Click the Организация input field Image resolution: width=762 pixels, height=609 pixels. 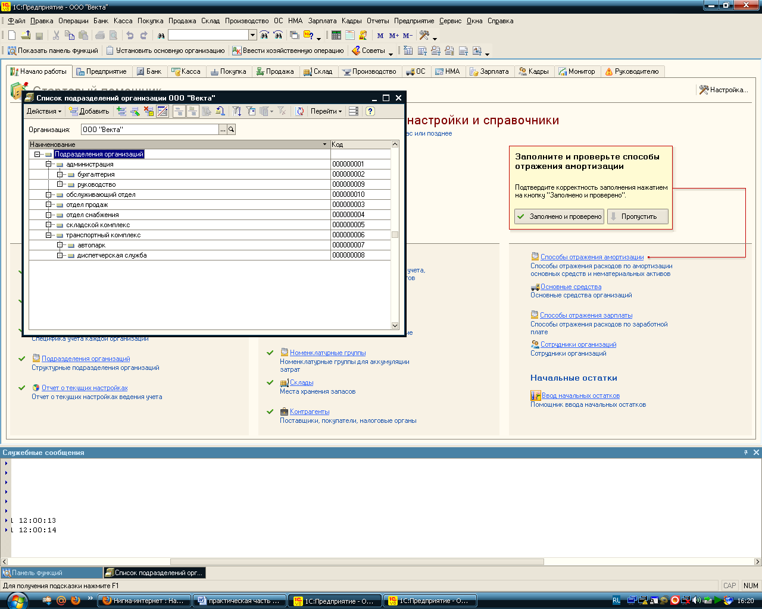150,129
